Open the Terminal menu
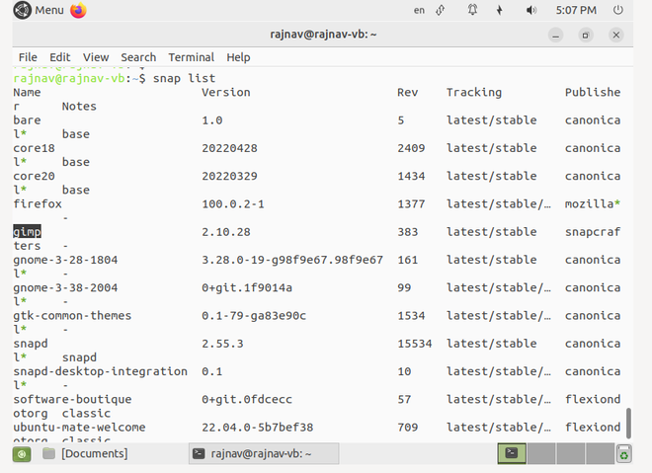The image size is (652, 473). pos(192,57)
